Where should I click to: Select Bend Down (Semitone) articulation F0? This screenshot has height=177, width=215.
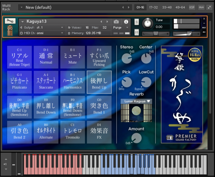73,107
